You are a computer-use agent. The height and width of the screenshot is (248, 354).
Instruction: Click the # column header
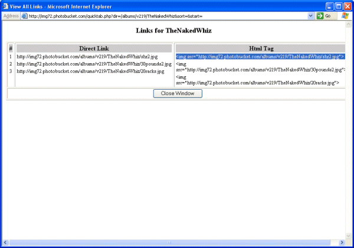(x=11, y=48)
